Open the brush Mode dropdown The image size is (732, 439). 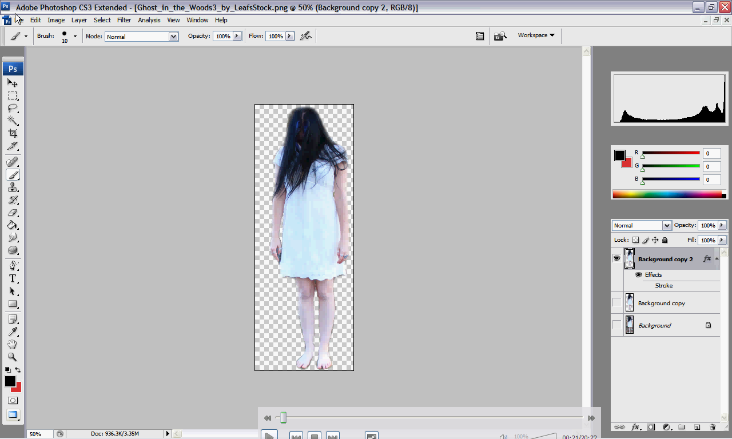(142, 37)
